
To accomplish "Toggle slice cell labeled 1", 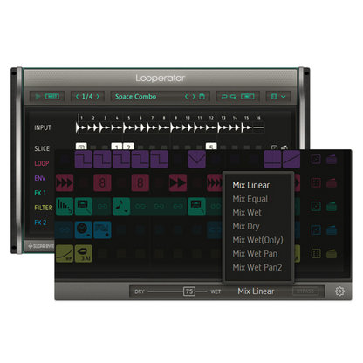I will [117, 147].
